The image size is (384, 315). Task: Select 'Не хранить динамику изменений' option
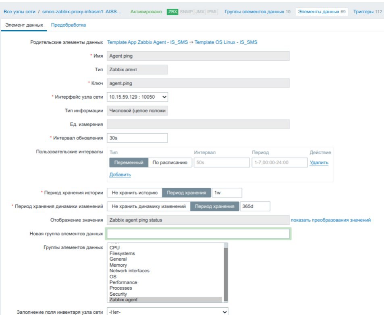[x=149, y=206]
